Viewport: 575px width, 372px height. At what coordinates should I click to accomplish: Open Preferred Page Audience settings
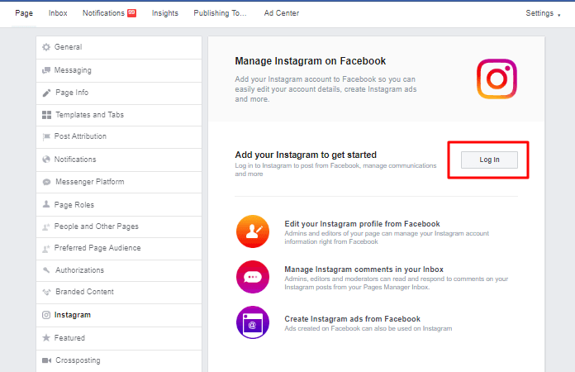pyautogui.click(x=119, y=249)
